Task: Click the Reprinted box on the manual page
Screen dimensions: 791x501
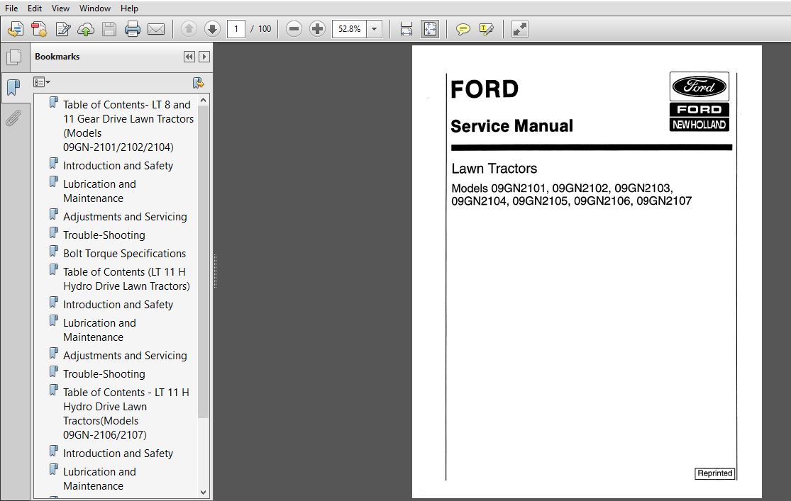Action: 714,473
